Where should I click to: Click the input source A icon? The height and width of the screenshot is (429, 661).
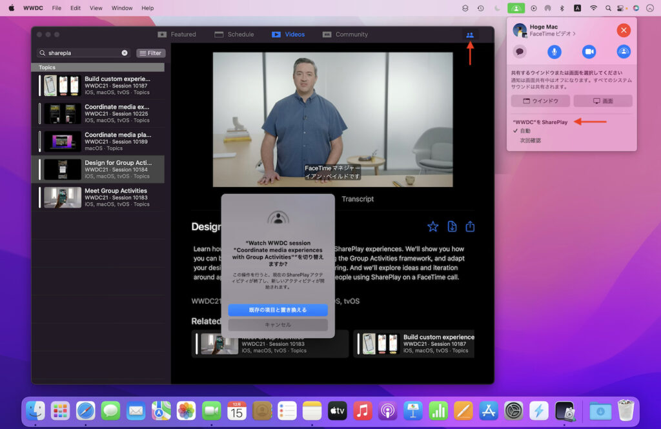578,8
